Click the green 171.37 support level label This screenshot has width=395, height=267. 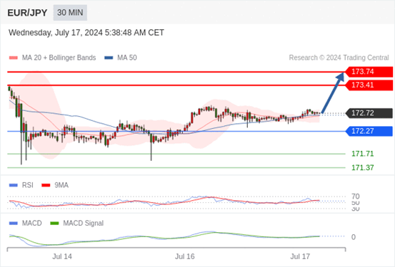pyautogui.click(x=363, y=167)
